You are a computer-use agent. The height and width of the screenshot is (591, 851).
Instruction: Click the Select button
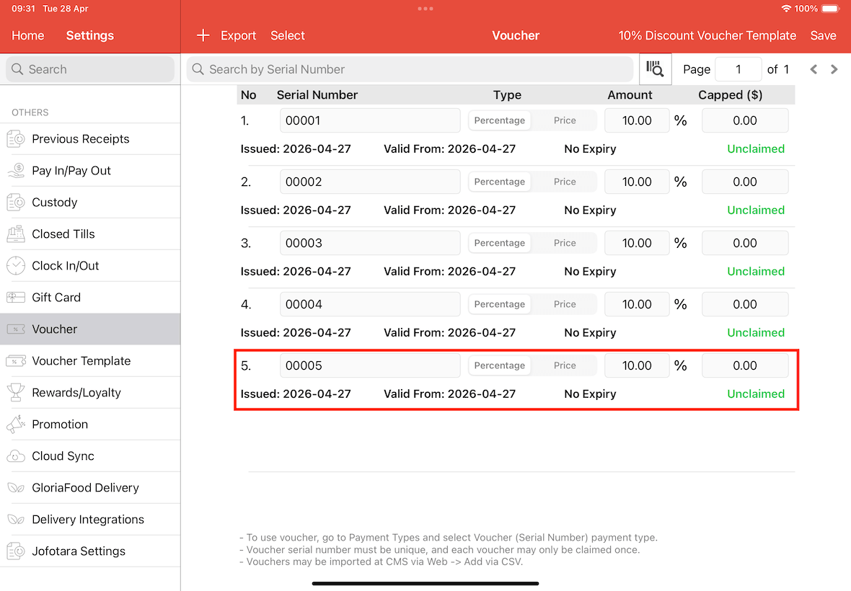[x=288, y=35]
